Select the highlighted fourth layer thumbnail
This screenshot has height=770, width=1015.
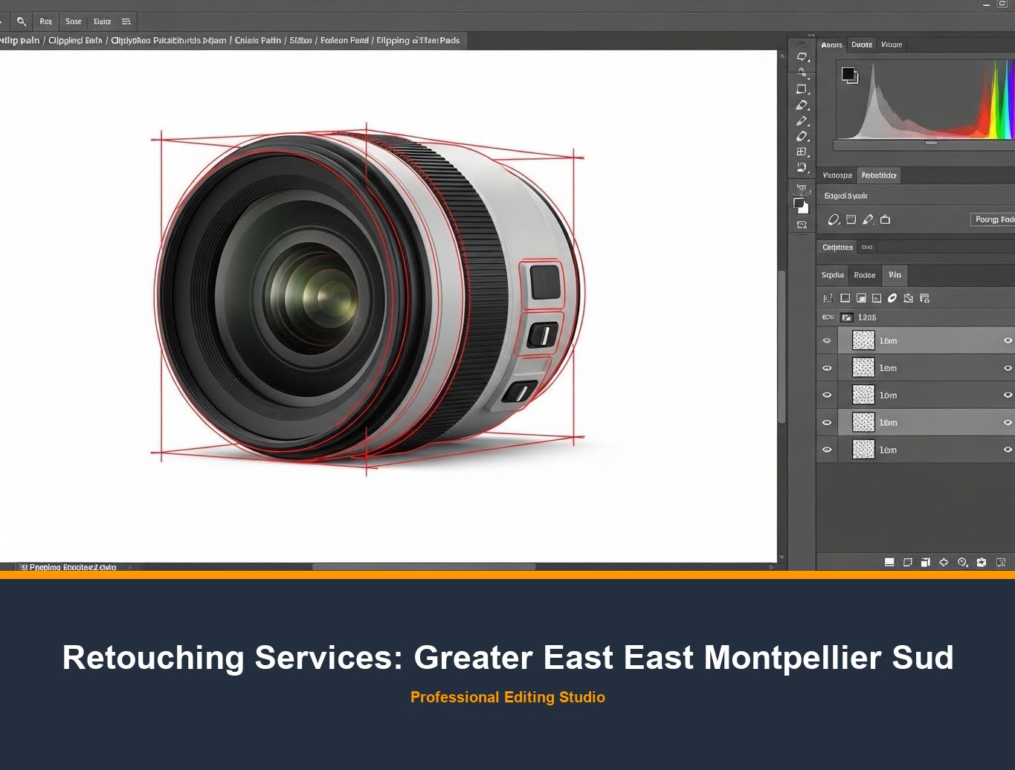(x=863, y=422)
